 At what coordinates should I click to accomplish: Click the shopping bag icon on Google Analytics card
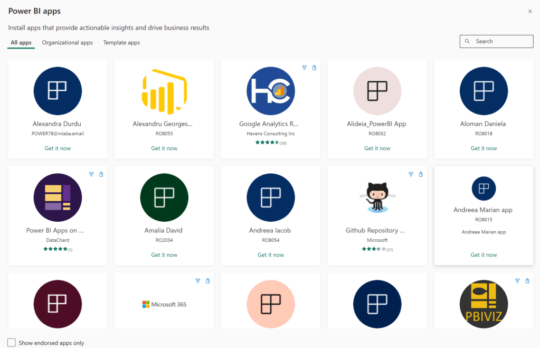[314, 68]
